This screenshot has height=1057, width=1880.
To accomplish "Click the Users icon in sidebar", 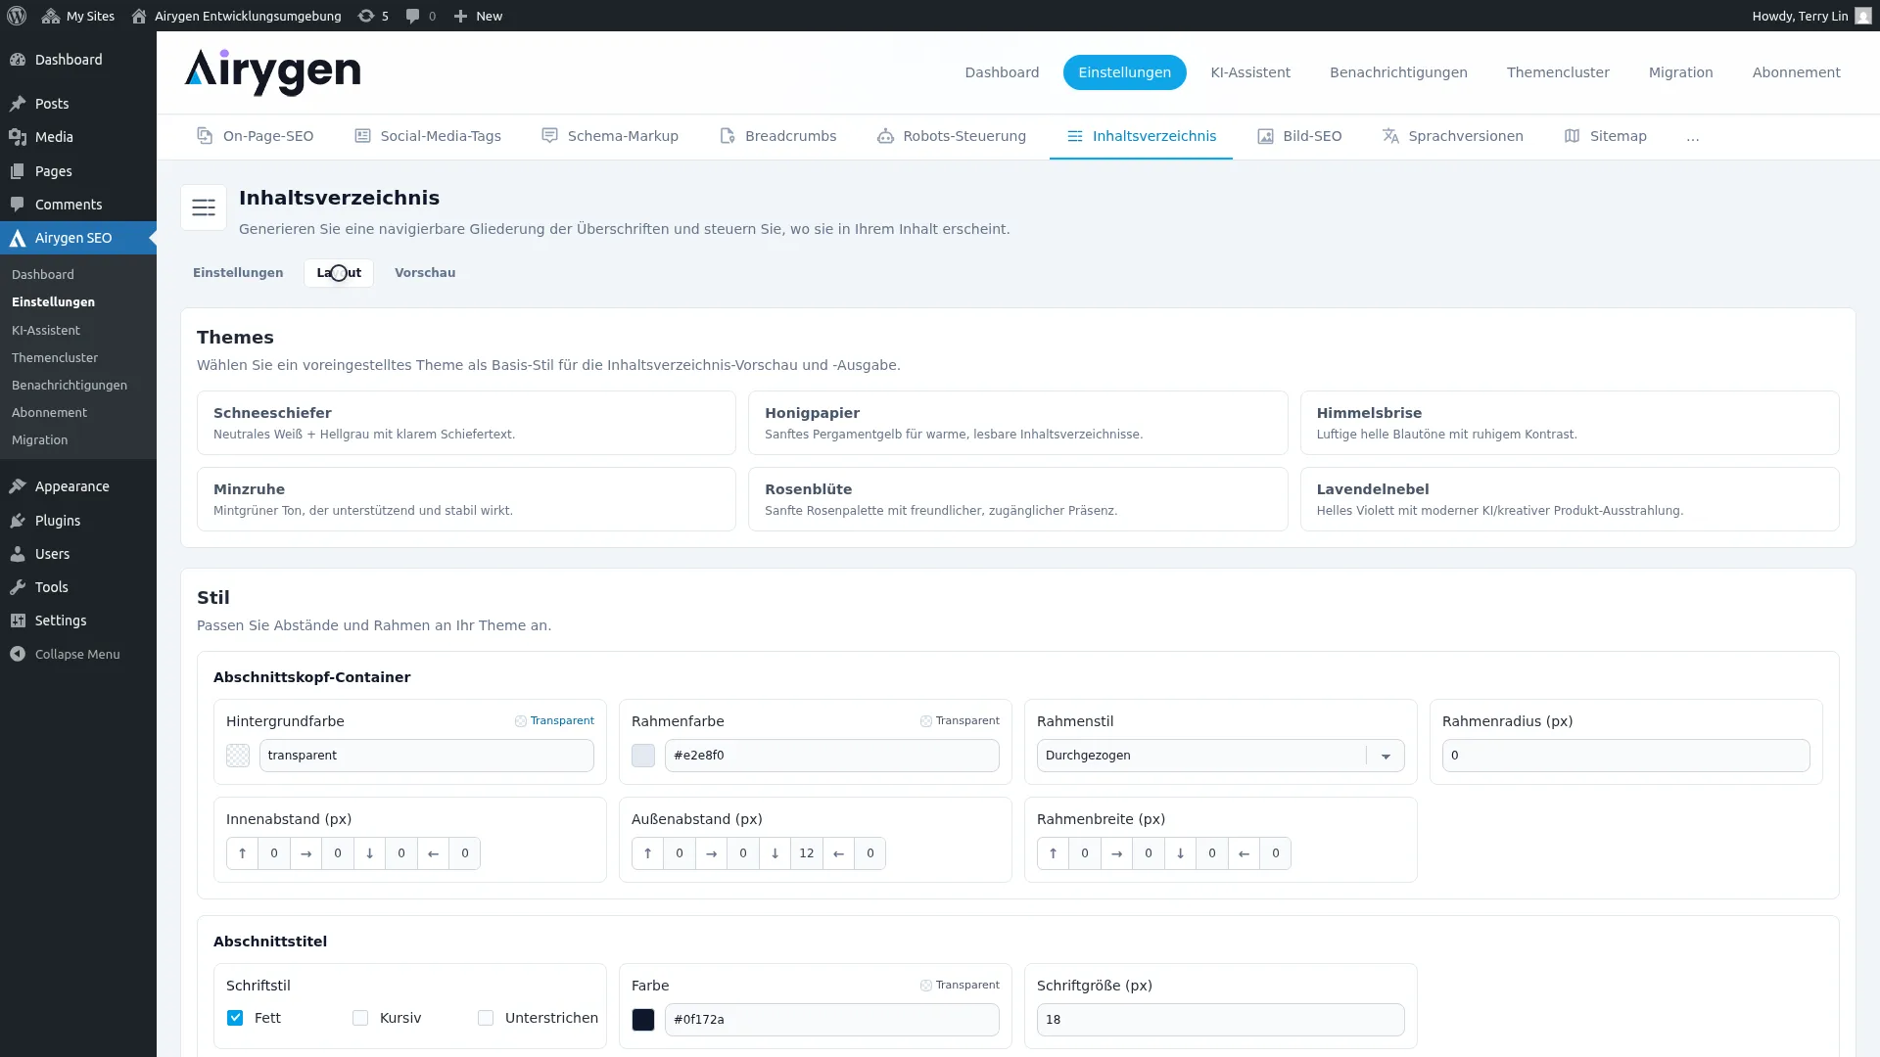I will [18, 554].
